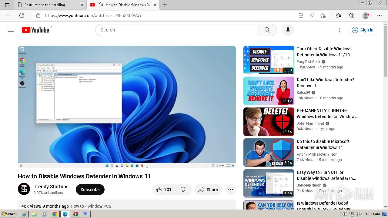Open new browser tab
388x218 pixels.
point(165,5)
